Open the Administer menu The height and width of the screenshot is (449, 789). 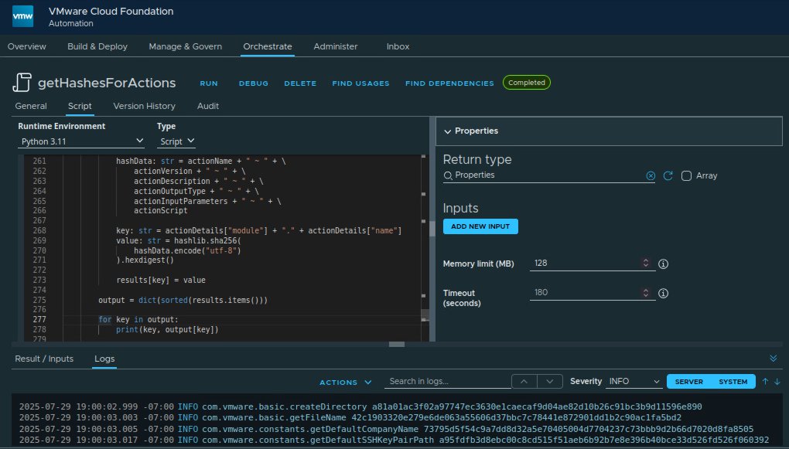336,46
